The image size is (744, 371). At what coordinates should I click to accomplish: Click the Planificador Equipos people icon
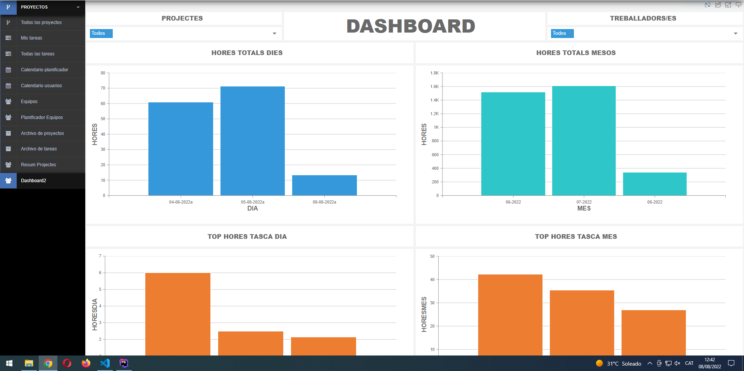coord(8,117)
